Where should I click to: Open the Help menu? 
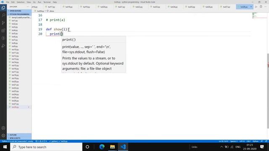click(55, 2)
